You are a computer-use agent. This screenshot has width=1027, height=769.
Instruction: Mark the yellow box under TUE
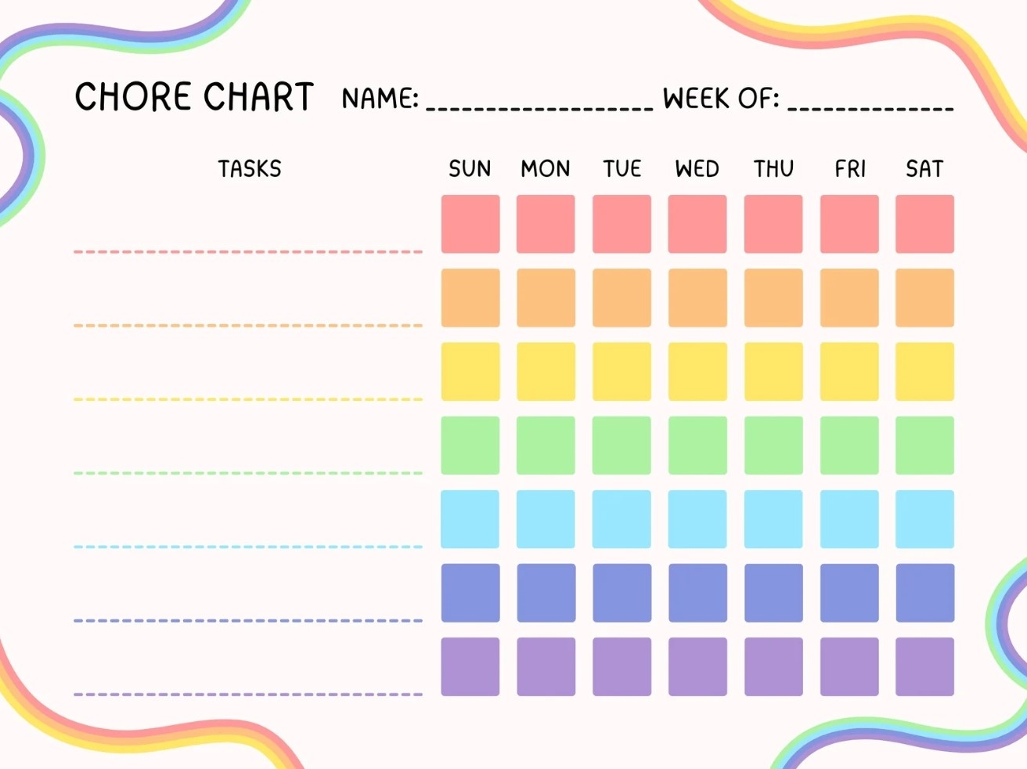(x=622, y=371)
